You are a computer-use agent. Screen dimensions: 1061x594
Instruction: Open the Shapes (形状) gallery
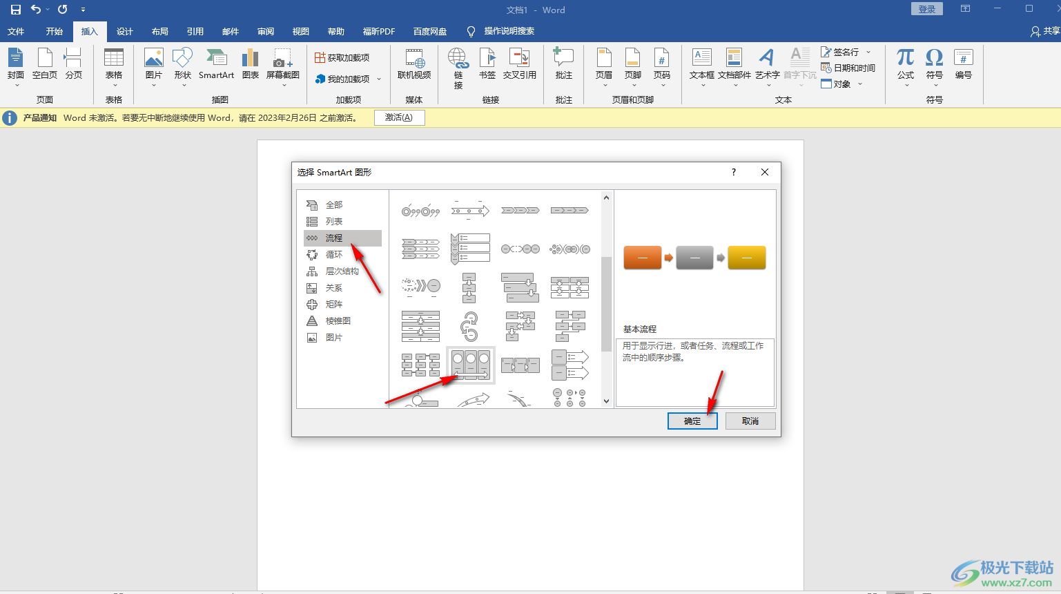coord(183,67)
